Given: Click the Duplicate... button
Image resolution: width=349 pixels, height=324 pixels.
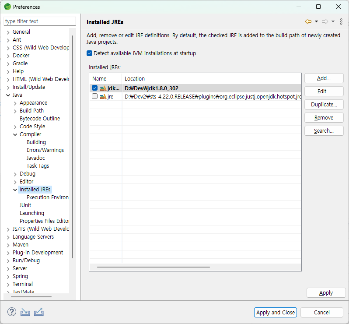Looking at the screenshot, I should (324, 105).
